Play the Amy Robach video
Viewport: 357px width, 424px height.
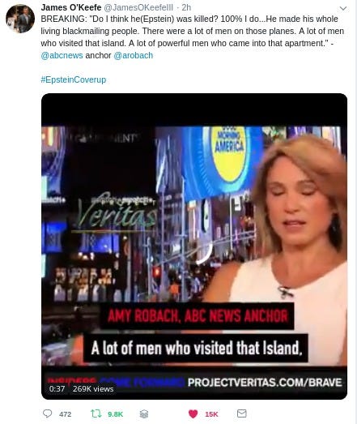(x=194, y=246)
